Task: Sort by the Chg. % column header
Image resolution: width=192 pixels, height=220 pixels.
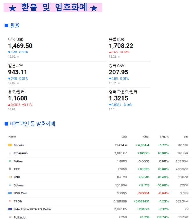Action: tap(164, 136)
